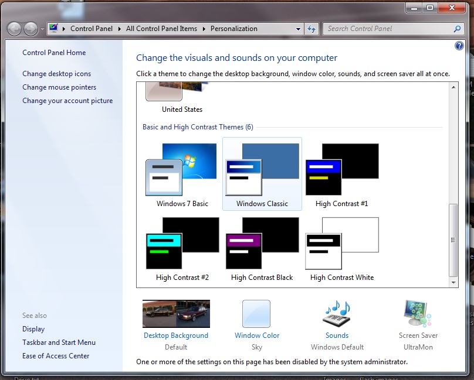The width and height of the screenshot is (474, 380).
Task: Minimize the Personalization window
Action: click(x=414, y=8)
